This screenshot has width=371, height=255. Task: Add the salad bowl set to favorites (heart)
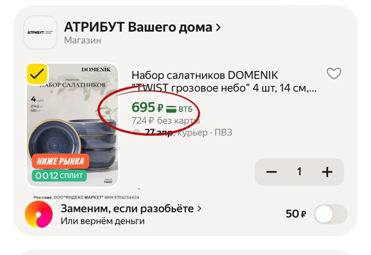coord(334,74)
